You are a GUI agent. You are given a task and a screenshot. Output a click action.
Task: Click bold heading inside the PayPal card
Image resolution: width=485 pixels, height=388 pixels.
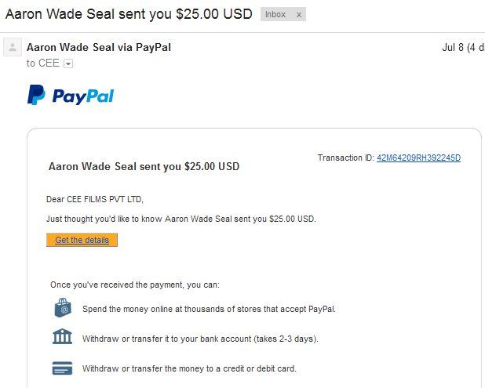coord(144,166)
